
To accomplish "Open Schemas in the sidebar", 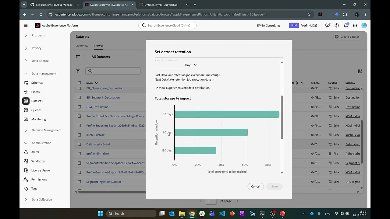I will (37, 83).
